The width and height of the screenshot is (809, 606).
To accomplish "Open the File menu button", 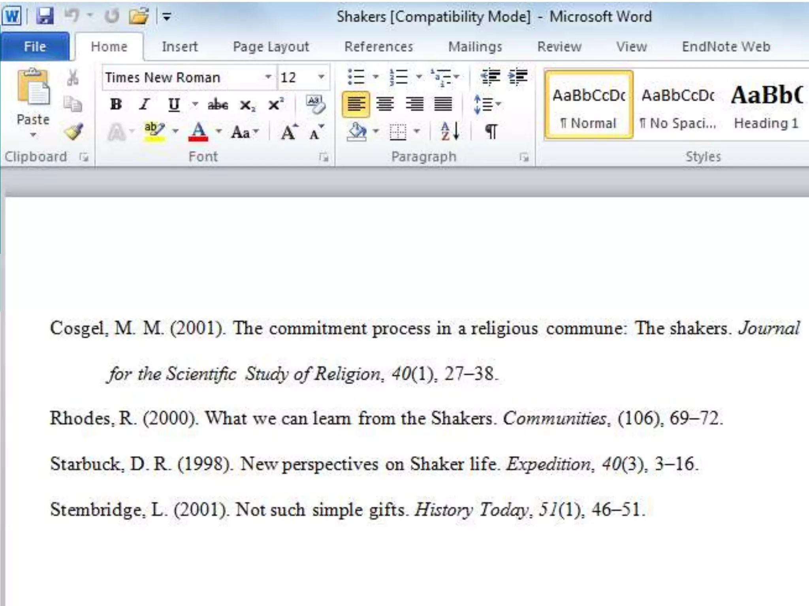I will point(35,47).
